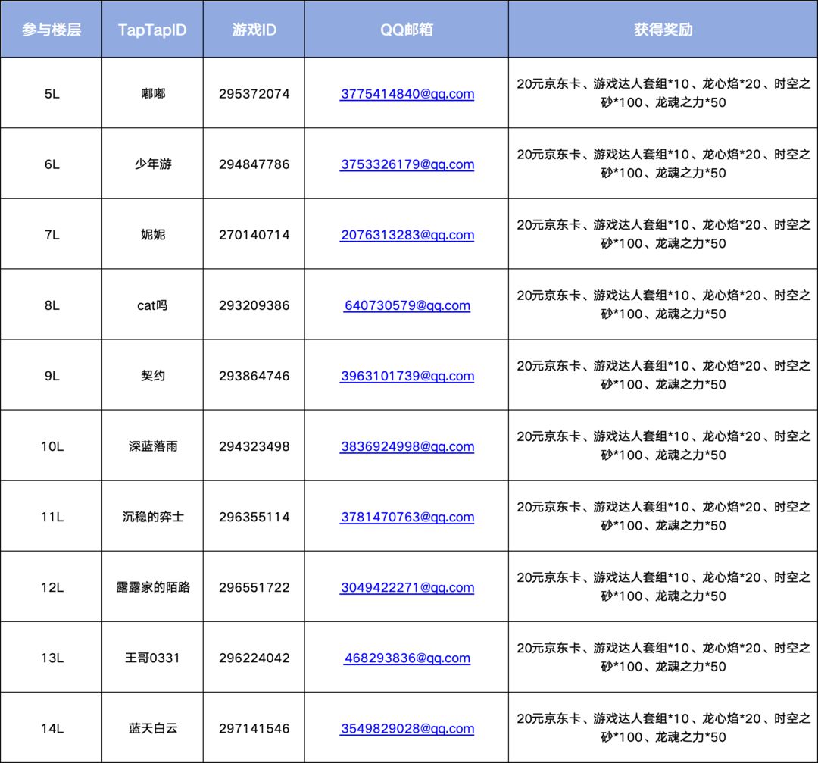Click the 9L floor cell
818x763 pixels.
coord(52,375)
